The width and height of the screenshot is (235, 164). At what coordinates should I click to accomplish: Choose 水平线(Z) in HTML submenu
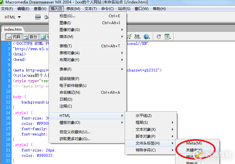[x=151, y=116]
